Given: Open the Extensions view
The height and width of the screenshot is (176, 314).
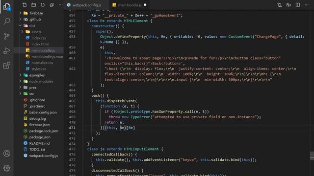Looking at the screenshot, I should (x=6, y=65).
